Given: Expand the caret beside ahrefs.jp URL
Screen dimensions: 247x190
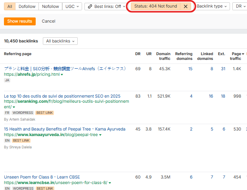Looking at the screenshot, I should coord(62,75).
